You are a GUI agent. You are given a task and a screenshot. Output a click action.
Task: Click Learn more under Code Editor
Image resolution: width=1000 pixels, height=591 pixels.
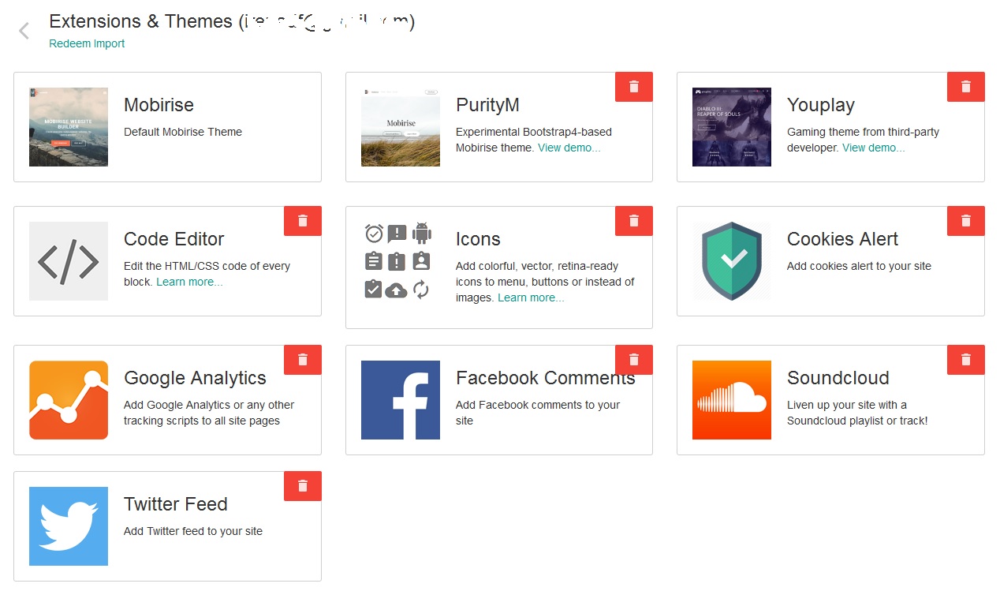tap(189, 282)
